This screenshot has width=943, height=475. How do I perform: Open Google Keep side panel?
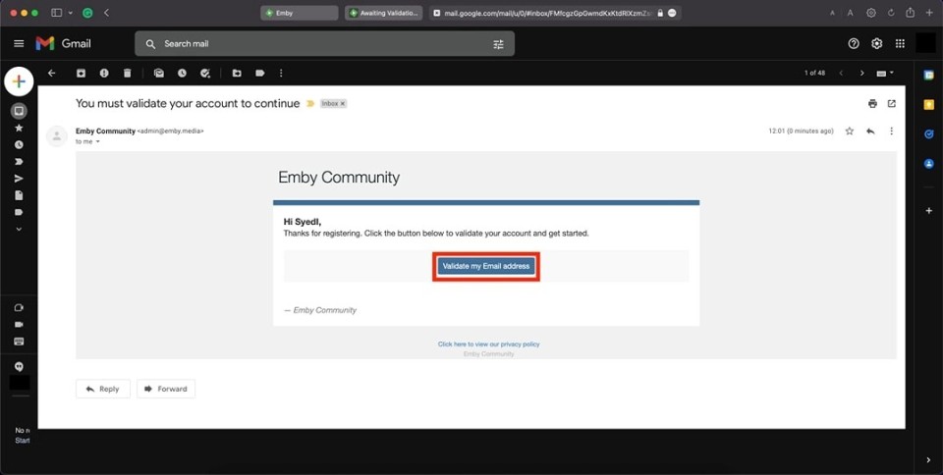click(x=928, y=104)
